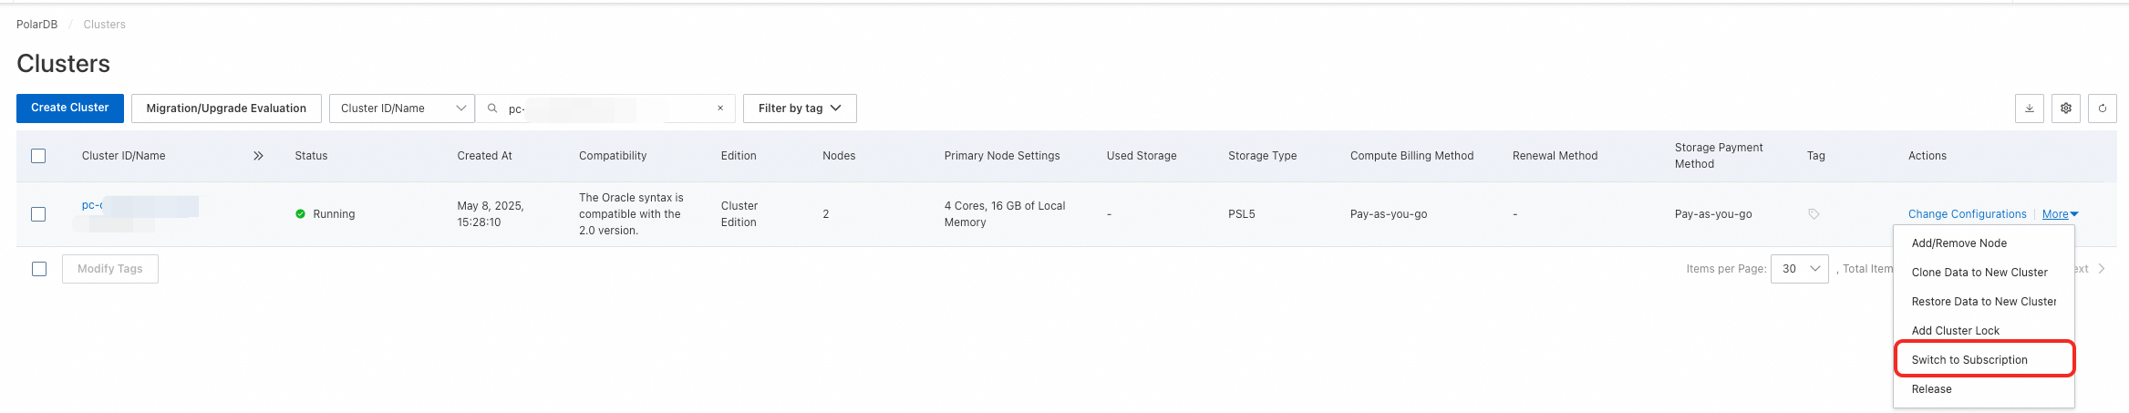Click the Migration/Upgrade Evaluation button
The width and height of the screenshot is (2129, 413).
[226, 108]
